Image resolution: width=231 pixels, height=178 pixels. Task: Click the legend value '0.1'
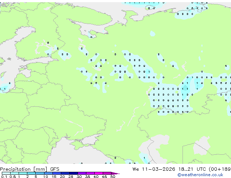pyautogui.click(x=4, y=177)
